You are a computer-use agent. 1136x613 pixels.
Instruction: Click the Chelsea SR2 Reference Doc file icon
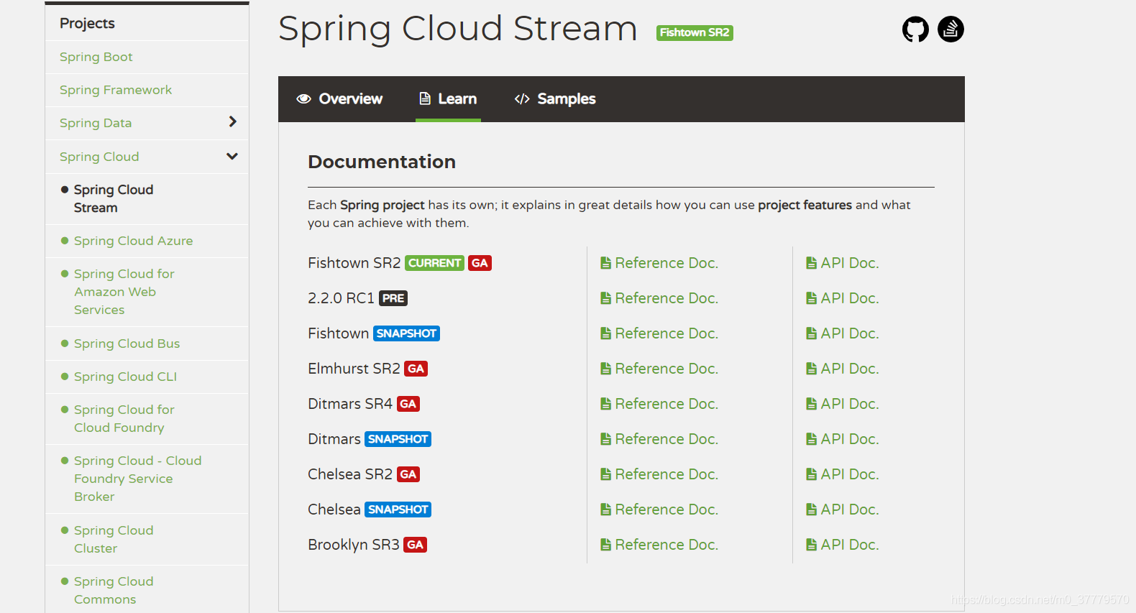(x=605, y=474)
